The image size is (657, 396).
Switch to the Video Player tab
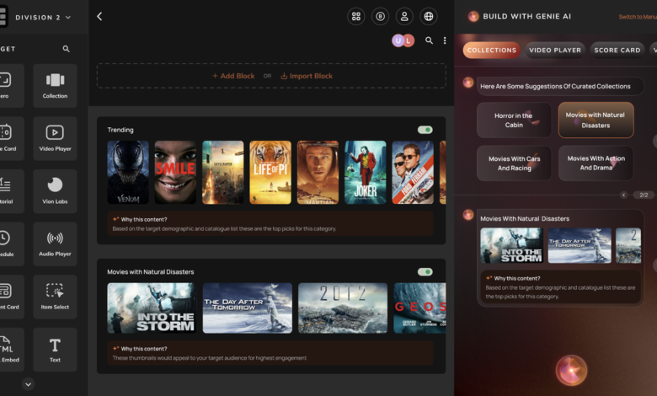coord(555,50)
